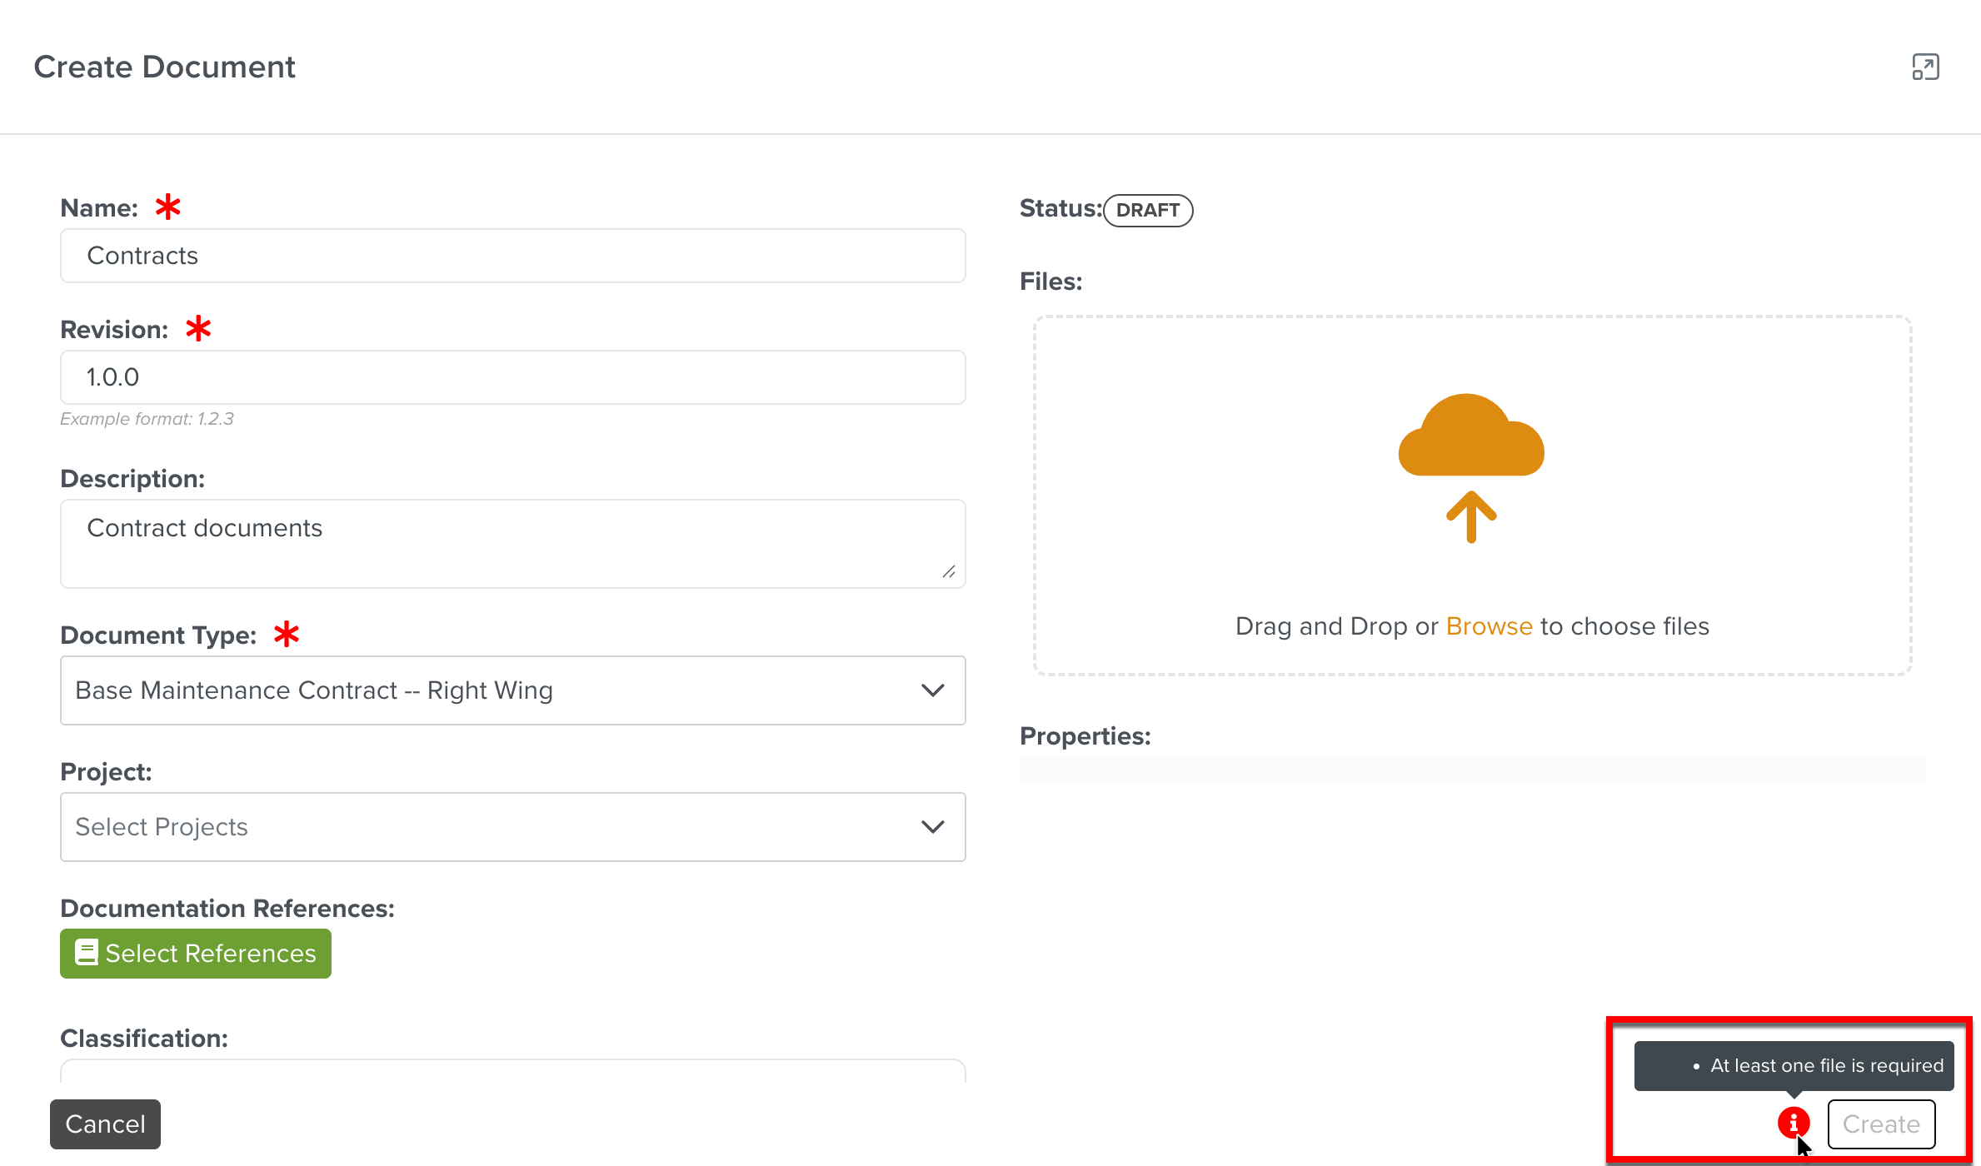The height and width of the screenshot is (1166, 1981).
Task: Open the Select Projects dropdown
Action: (x=513, y=827)
